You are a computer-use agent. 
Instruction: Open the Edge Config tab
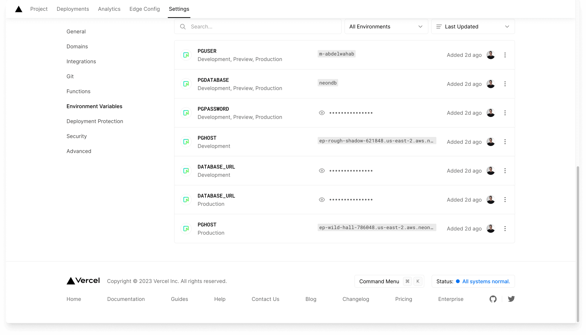point(144,9)
